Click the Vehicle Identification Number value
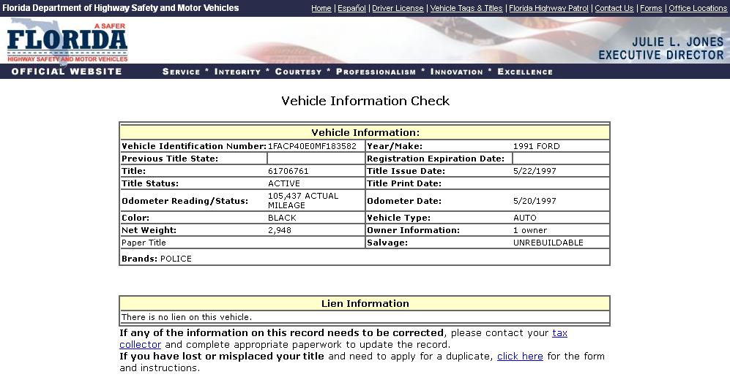Viewport: 730px width, 377px height. click(312, 146)
